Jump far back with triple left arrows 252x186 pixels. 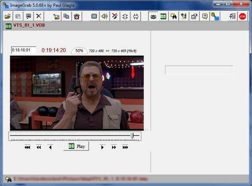[x=27, y=147]
